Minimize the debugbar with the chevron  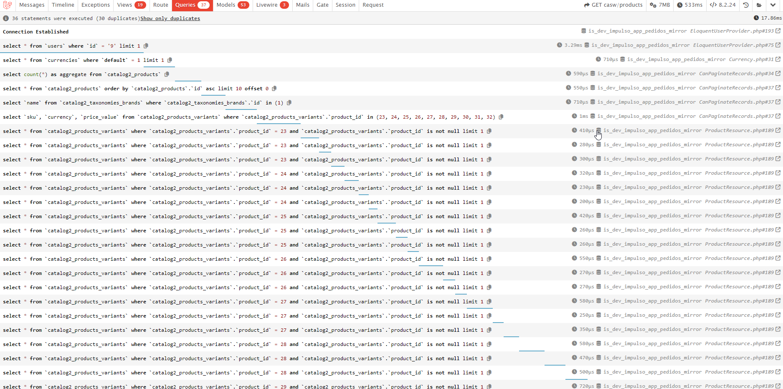(773, 5)
